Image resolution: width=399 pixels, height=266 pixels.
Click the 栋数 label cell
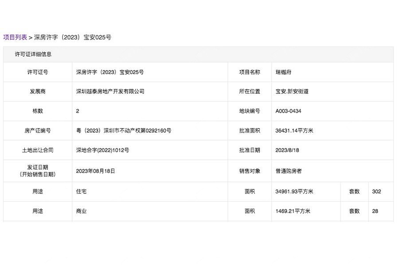click(38, 111)
